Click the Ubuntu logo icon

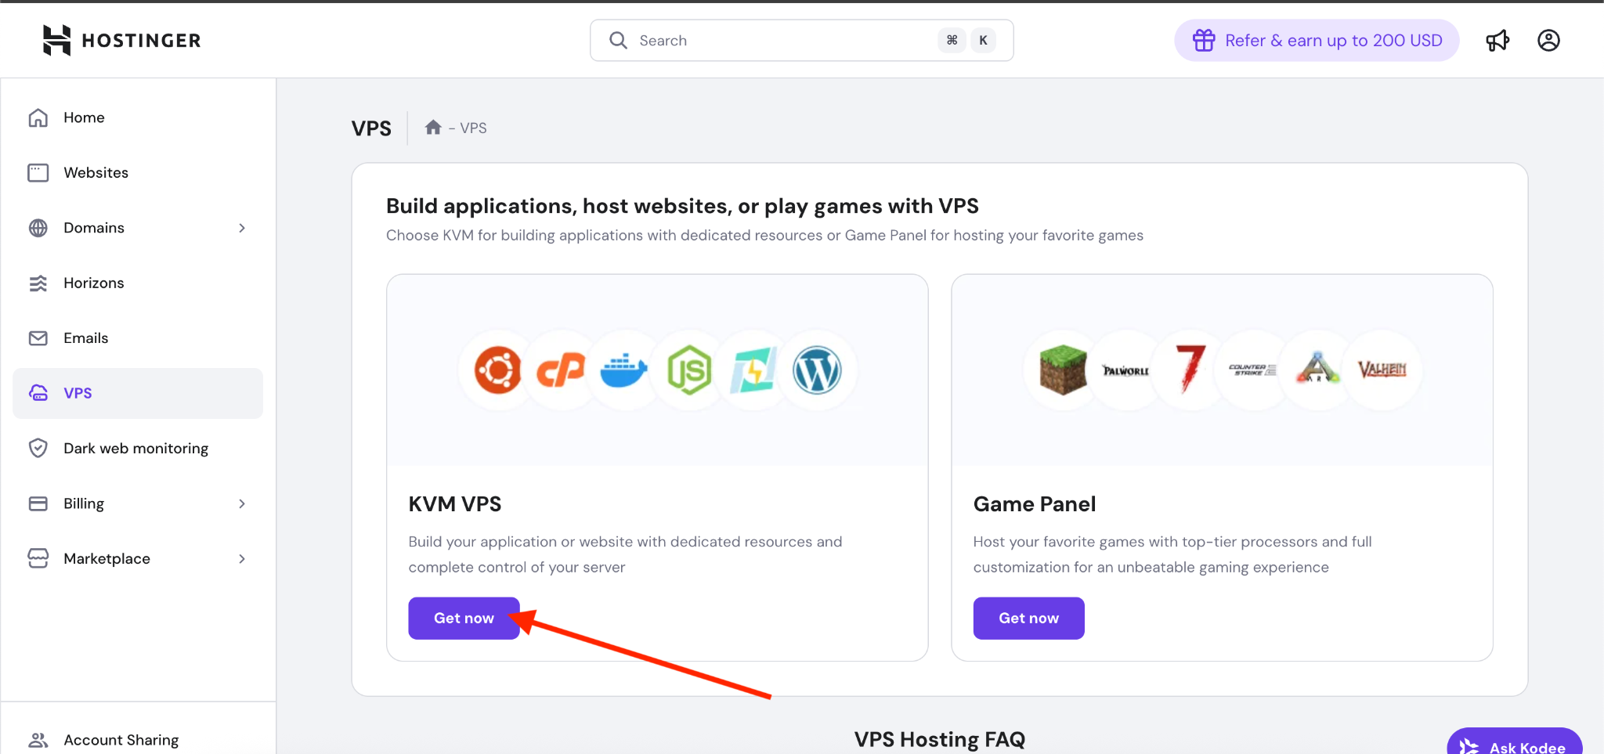pos(497,370)
